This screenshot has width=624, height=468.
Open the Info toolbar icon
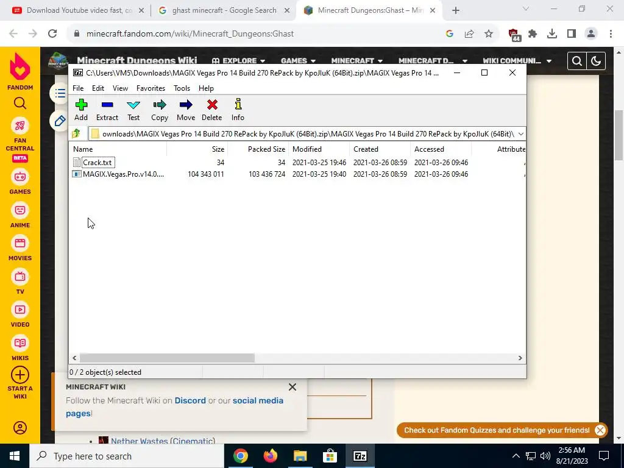click(x=238, y=110)
